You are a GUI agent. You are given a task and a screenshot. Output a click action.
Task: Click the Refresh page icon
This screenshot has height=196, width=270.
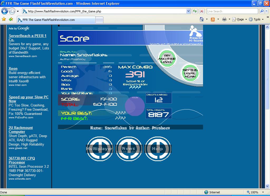[195, 11]
